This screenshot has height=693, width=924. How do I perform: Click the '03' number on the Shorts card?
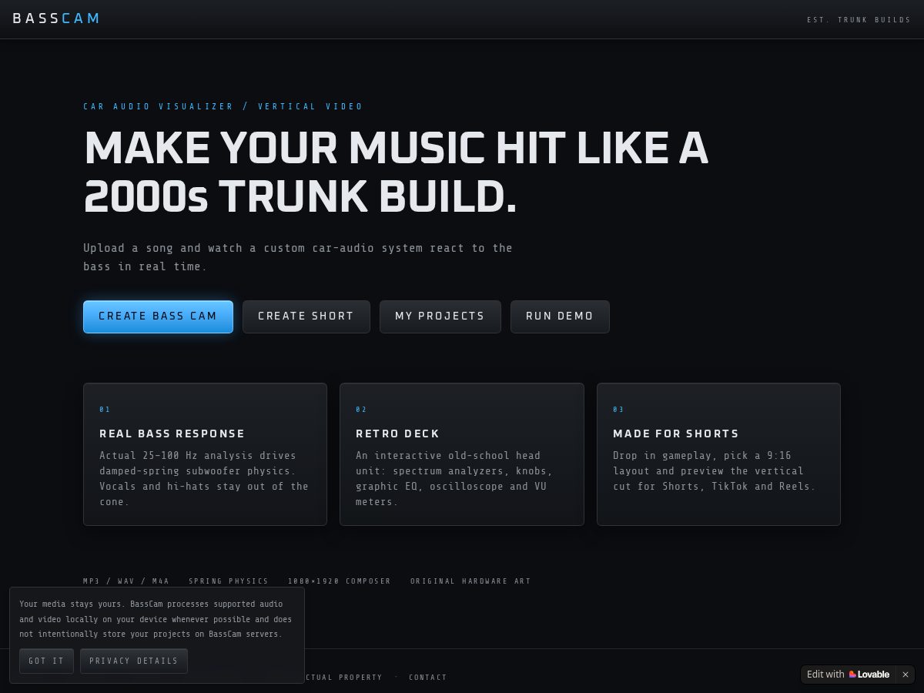(x=618, y=410)
